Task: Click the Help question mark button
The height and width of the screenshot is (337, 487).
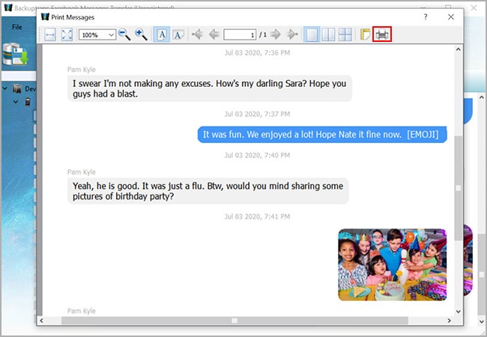Action: (x=426, y=16)
